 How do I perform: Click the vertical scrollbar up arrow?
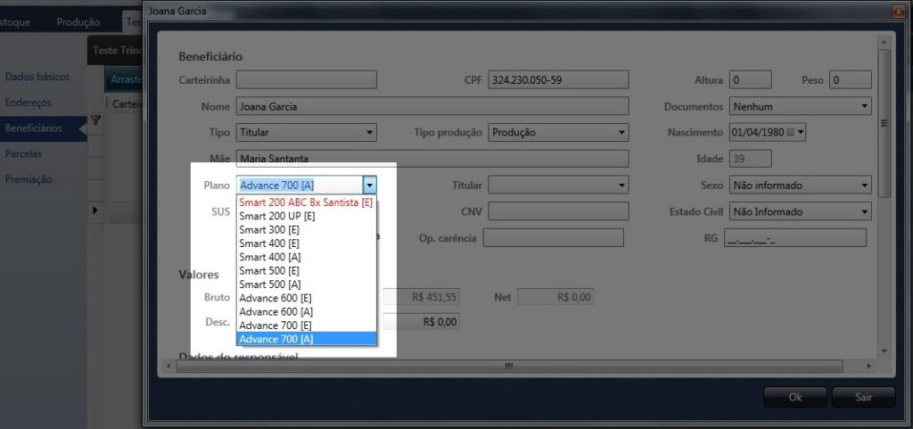(x=884, y=43)
